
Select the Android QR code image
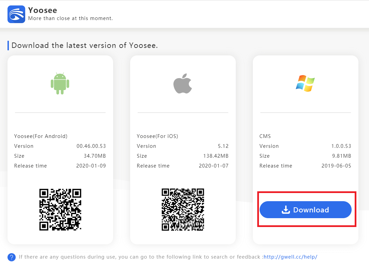[60, 209]
